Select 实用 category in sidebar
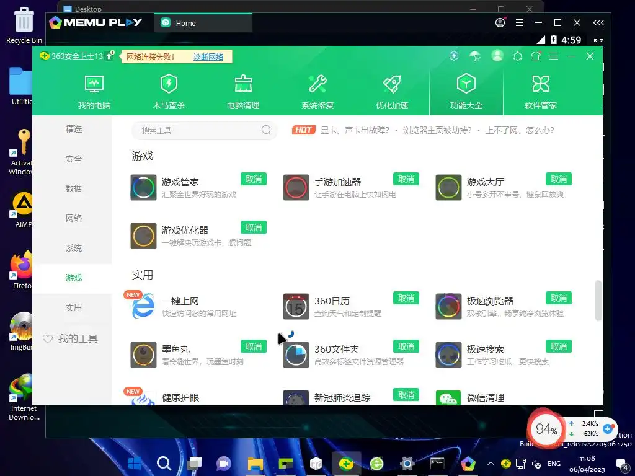 (x=74, y=307)
